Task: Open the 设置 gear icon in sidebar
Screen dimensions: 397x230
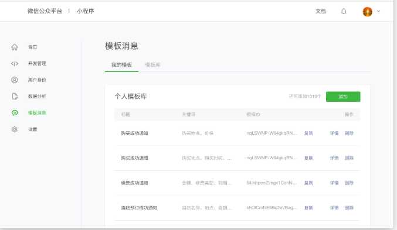Action: tap(15, 129)
